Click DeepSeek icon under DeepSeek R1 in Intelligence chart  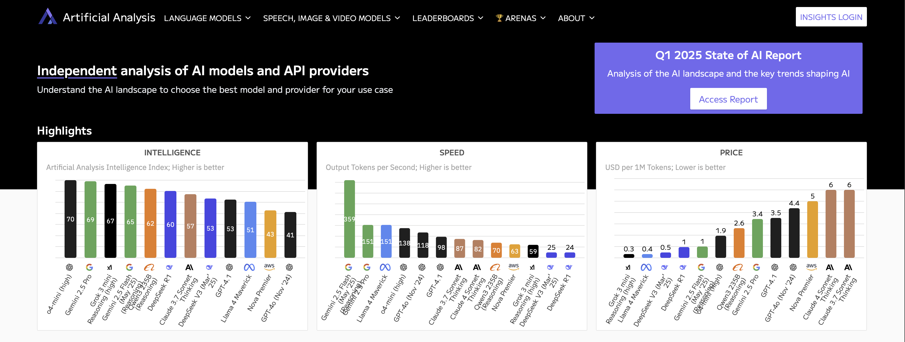pos(169,267)
